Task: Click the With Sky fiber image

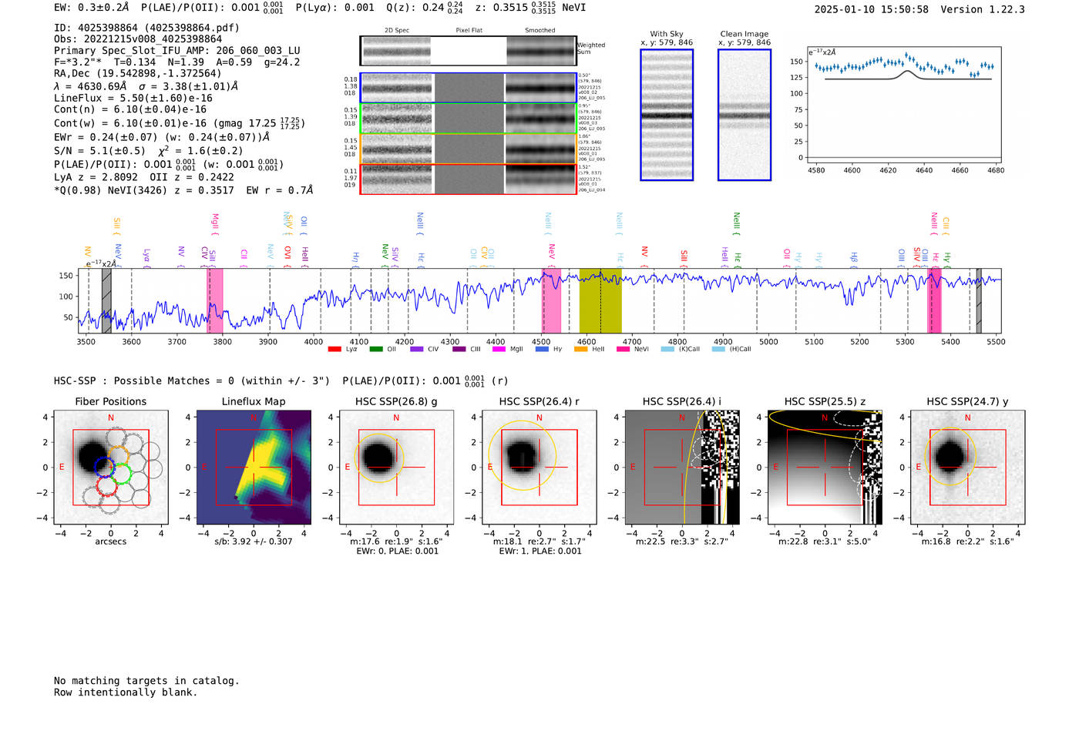Action: point(667,115)
